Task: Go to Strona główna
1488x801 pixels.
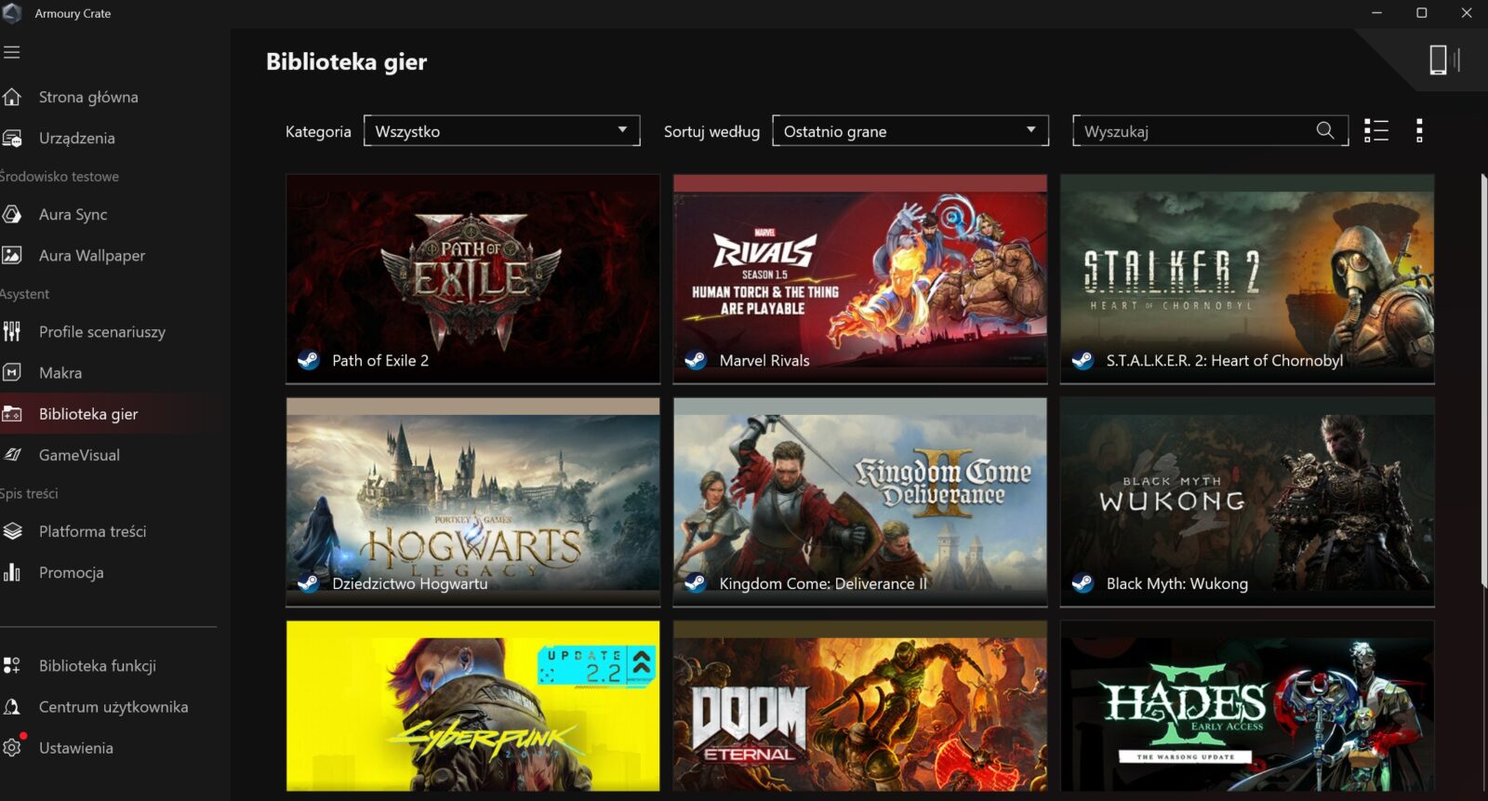Action: click(x=88, y=98)
